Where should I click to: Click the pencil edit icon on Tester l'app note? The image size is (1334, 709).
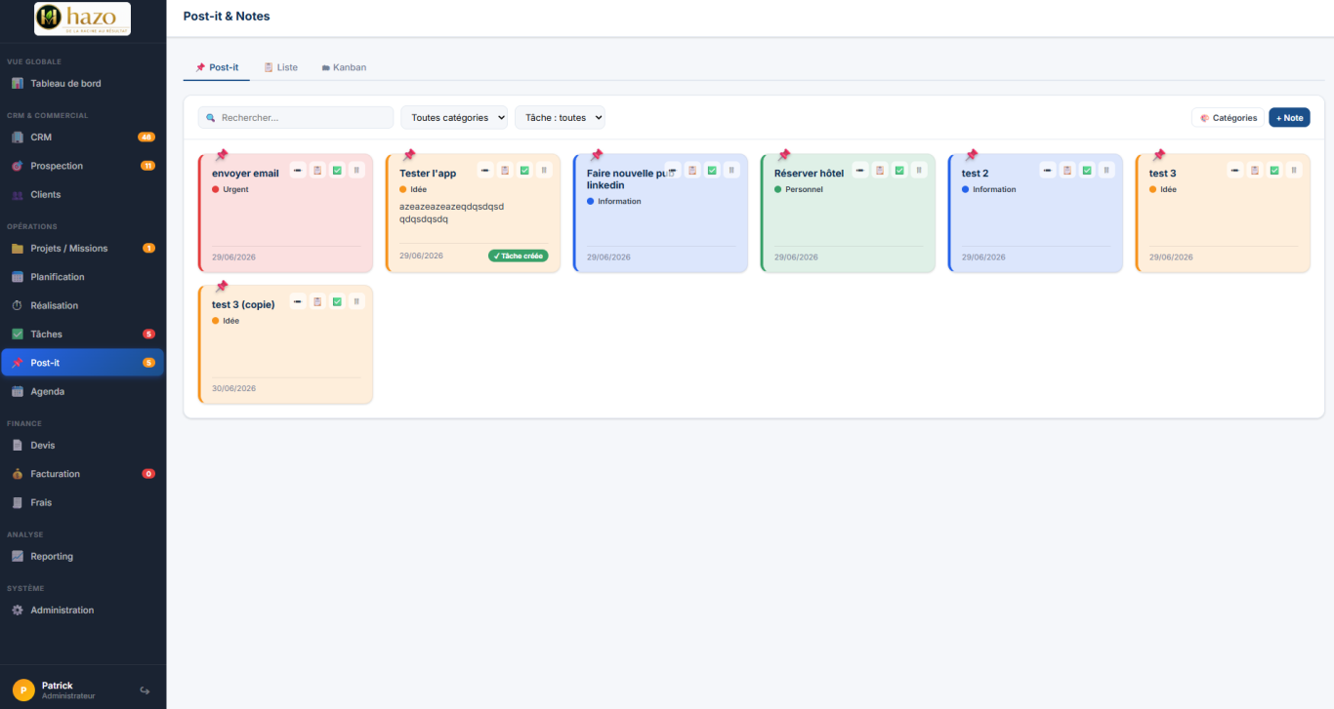tap(485, 170)
